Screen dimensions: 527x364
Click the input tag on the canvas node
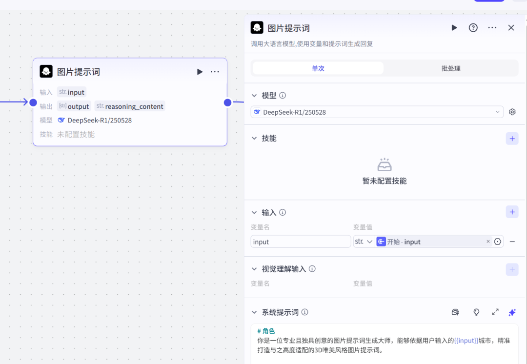72,92
